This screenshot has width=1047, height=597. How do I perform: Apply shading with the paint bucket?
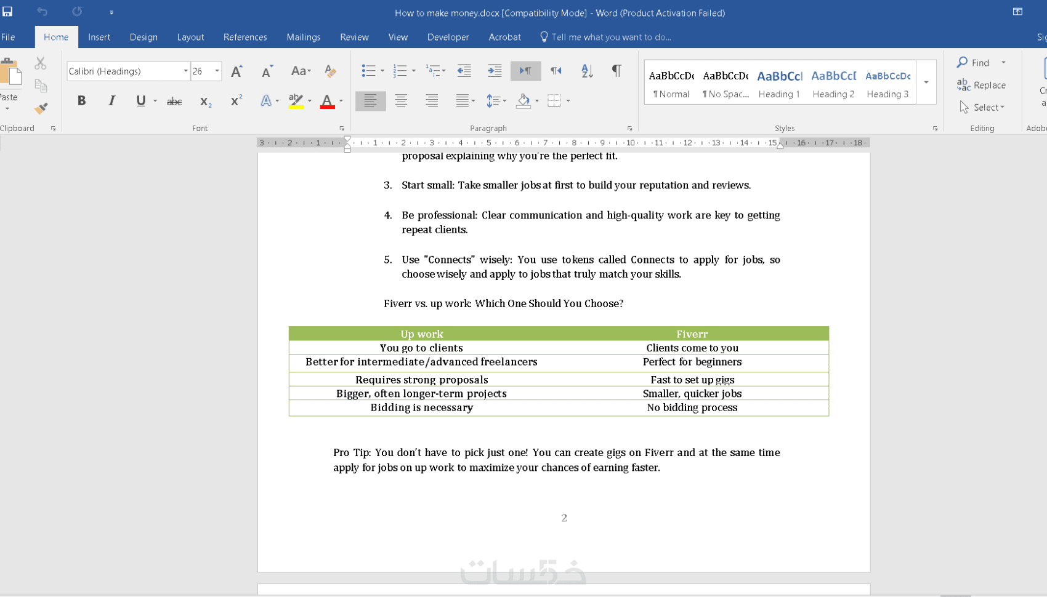pos(523,101)
